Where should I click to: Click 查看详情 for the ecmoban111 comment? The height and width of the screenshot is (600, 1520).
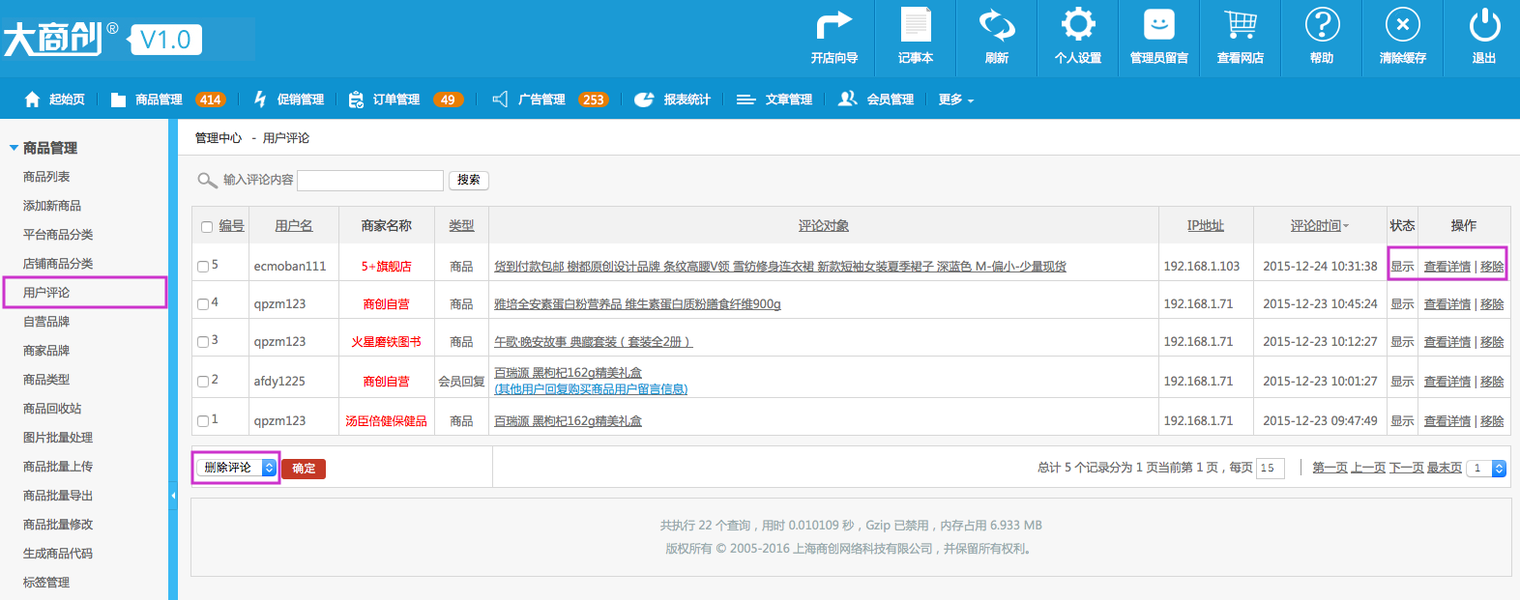tap(1447, 267)
